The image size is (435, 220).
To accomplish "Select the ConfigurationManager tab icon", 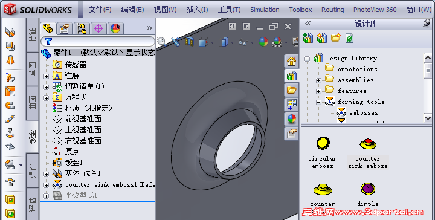I will (82, 28).
